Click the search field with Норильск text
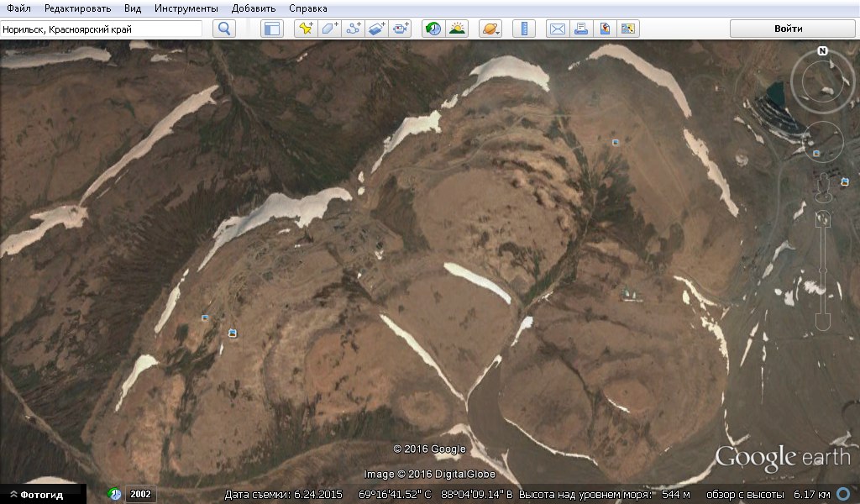860x504 pixels. [x=102, y=29]
